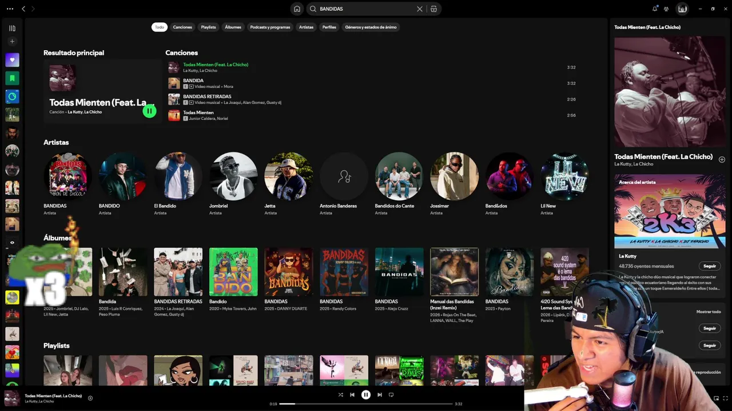This screenshot has width=732, height=411.
Task: Open the BANDIDO artist
Action: (123, 176)
